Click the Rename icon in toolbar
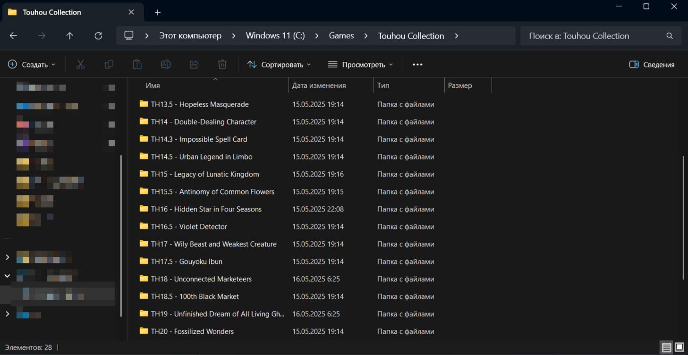The width and height of the screenshot is (688, 355). (165, 65)
